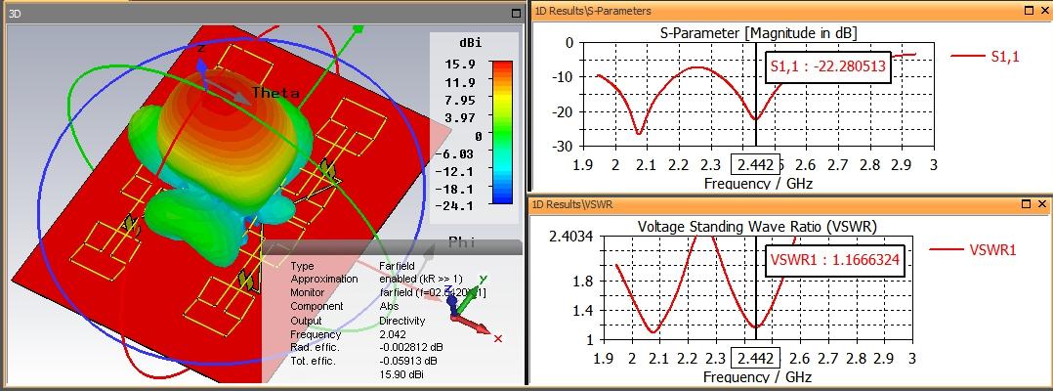The image size is (1053, 391).
Task: Click the S1,1 marker value box
Action: (828, 66)
